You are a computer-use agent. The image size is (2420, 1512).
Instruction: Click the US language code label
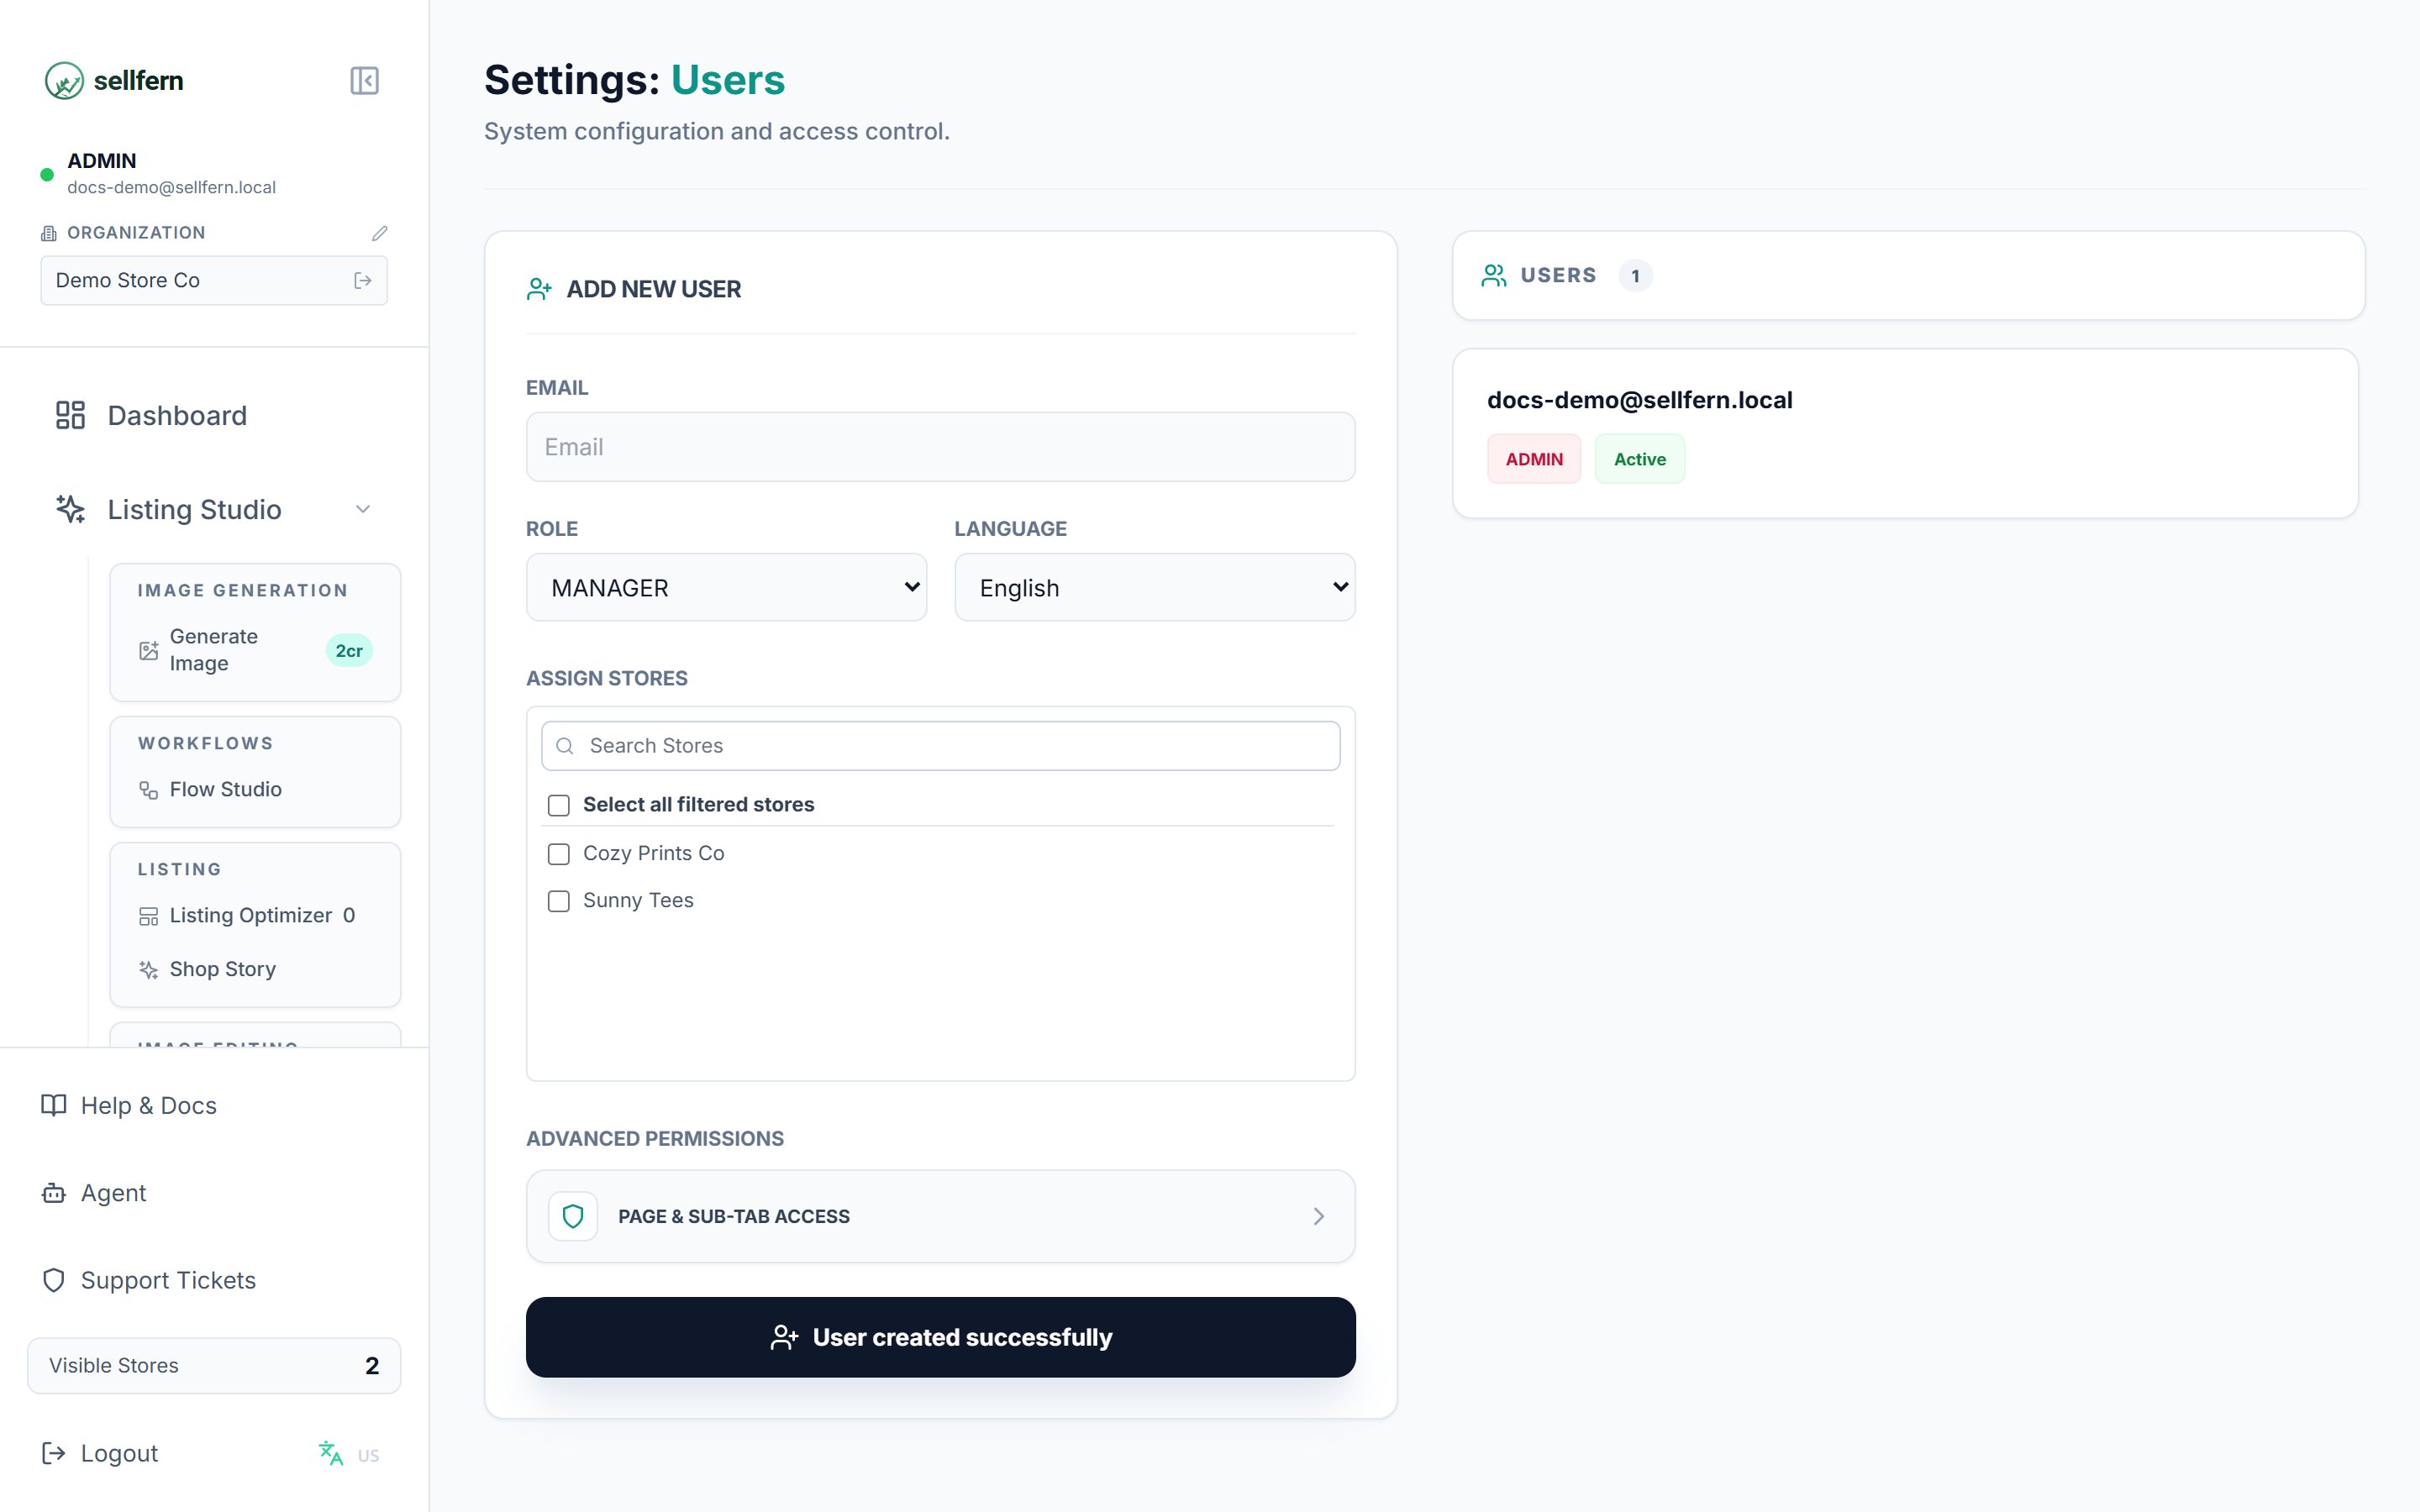click(x=369, y=1456)
